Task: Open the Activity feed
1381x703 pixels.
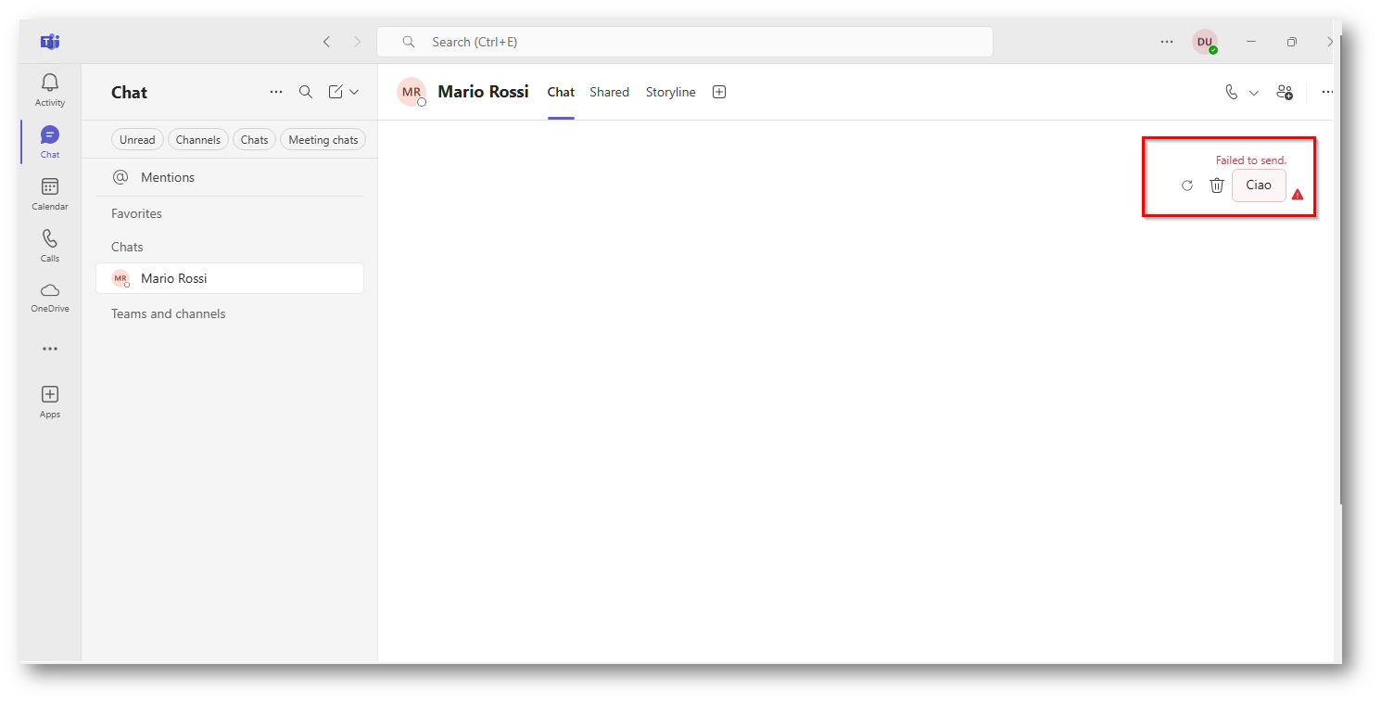Action: tap(50, 90)
